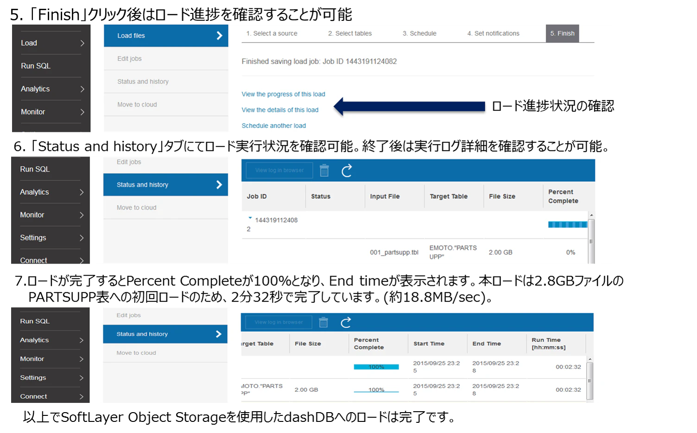Expand Analytics chevron in step 6 sidebar
Viewport: 697px width, 433px height.
click(82, 192)
